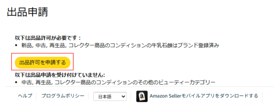Image resolution: width=274 pixels, height=112 pixels.
Task: Click the bullet point before 中古, 再生品 line
Action: click(17, 82)
